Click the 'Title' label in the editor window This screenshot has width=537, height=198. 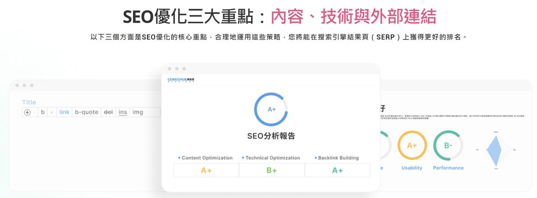[x=29, y=102]
